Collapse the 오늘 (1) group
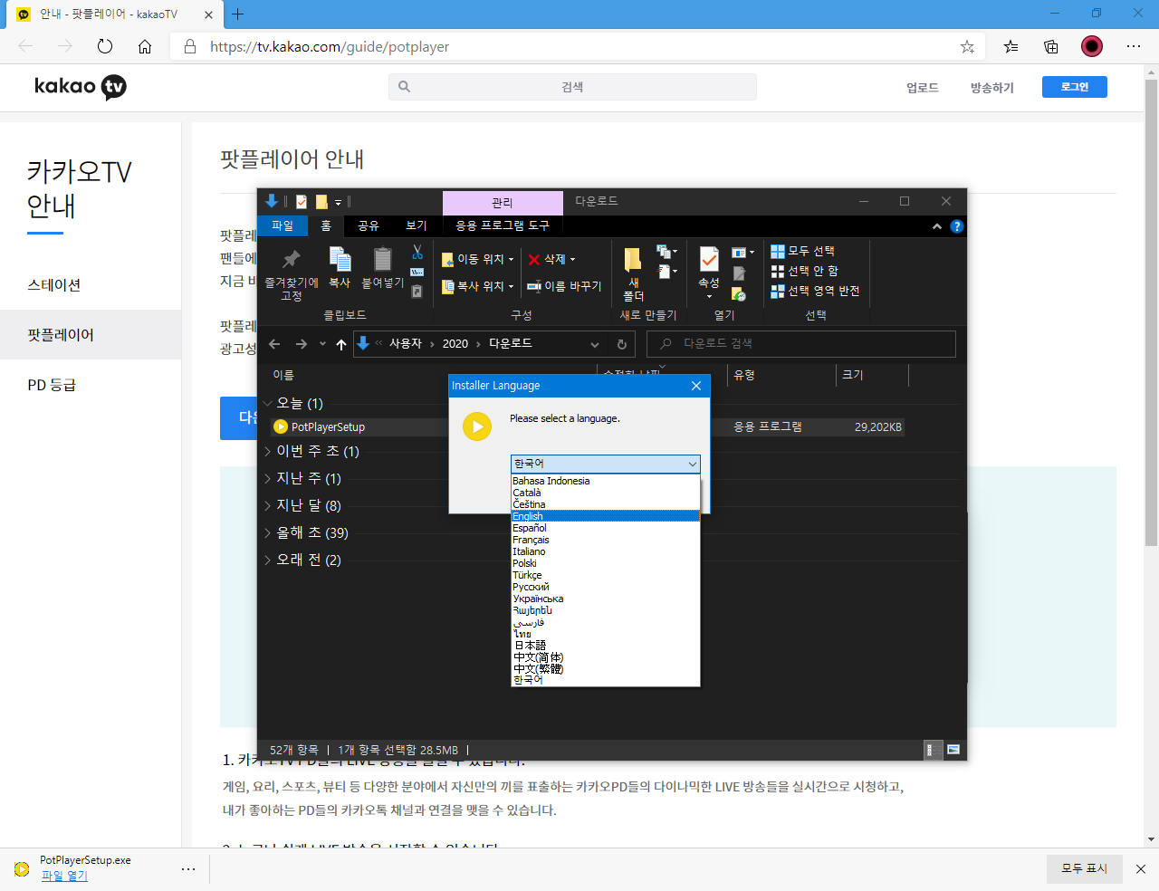 point(267,403)
